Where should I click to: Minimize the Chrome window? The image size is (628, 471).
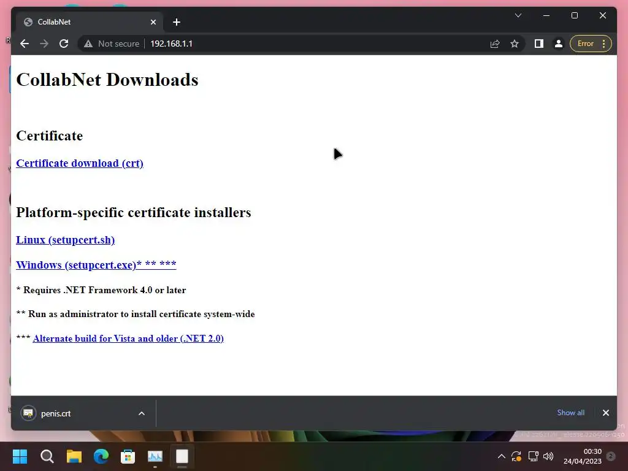click(546, 15)
